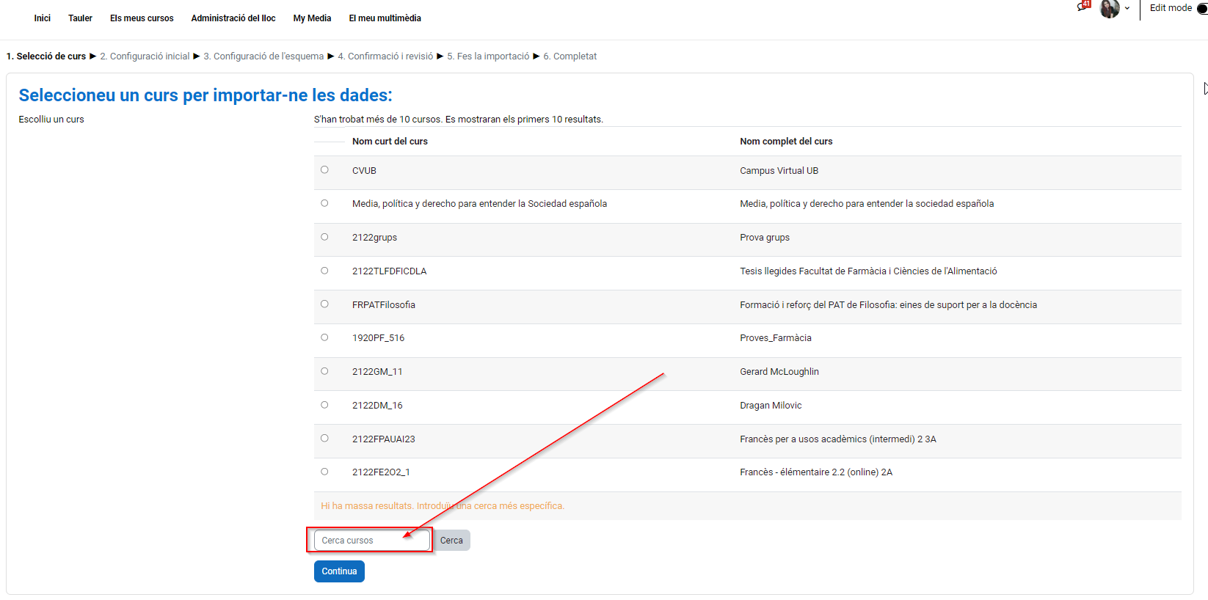Choose the FRPATFilosofia course radio button
Image resolution: width=1208 pixels, height=600 pixels.
(324, 304)
